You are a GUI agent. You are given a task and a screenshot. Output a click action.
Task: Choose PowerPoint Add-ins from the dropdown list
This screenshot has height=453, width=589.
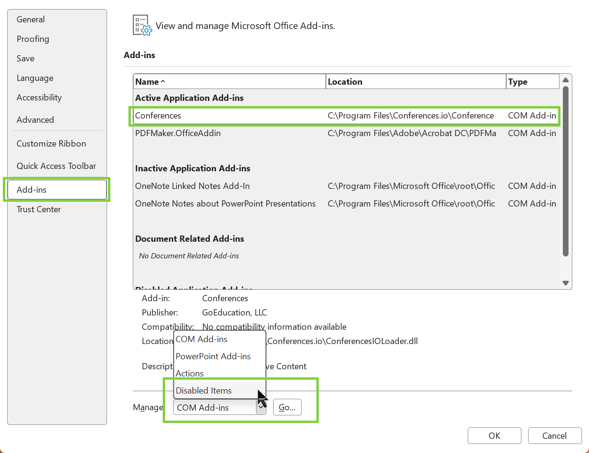[x=219, y=356]
